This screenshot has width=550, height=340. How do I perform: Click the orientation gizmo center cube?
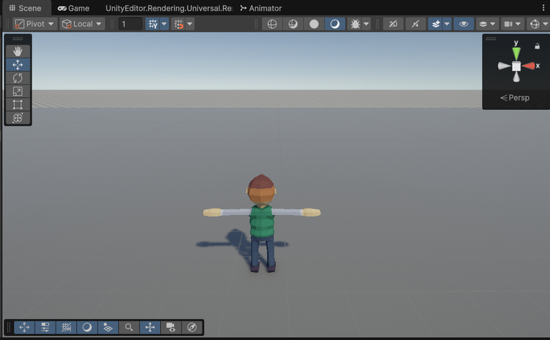pos(516,66)
